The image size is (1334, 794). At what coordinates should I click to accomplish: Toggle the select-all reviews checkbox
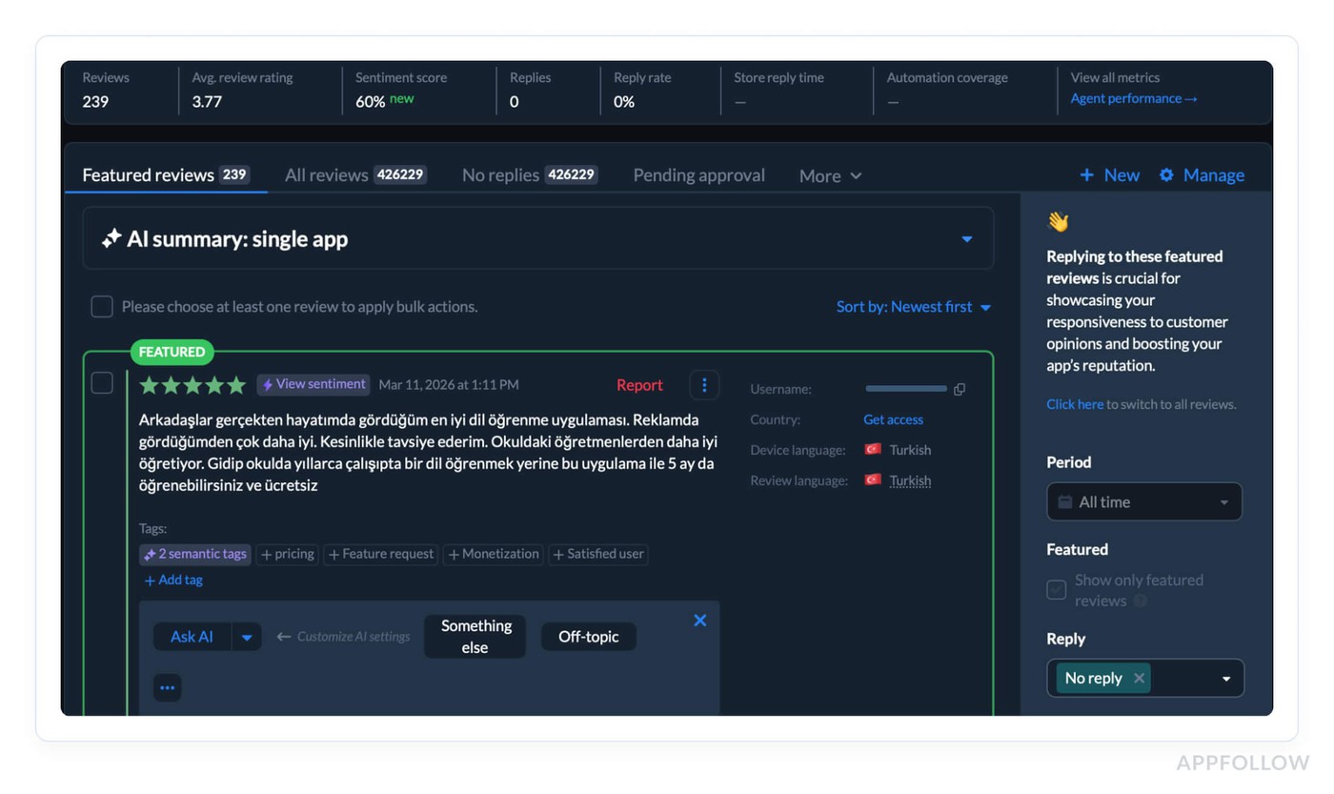point(102,307)
